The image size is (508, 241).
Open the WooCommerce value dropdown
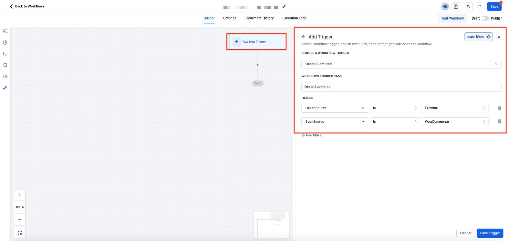click(x=455, y=122)
